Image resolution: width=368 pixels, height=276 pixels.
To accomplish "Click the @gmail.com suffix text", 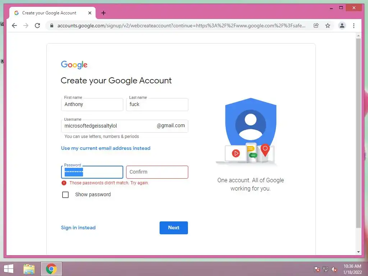I will point(171,125).
